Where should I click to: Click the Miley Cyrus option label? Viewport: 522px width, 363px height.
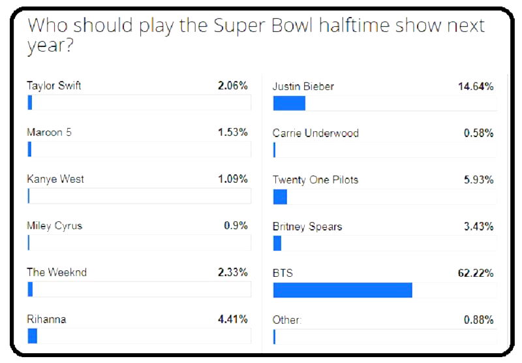tap(54, 226)
